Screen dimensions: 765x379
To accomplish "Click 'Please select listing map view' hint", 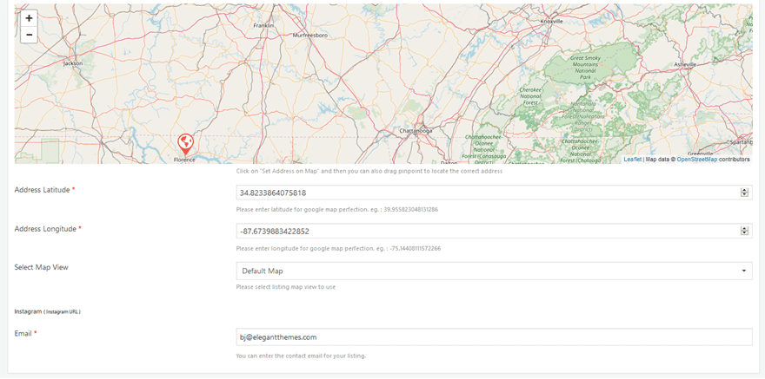I will [285, 287].
